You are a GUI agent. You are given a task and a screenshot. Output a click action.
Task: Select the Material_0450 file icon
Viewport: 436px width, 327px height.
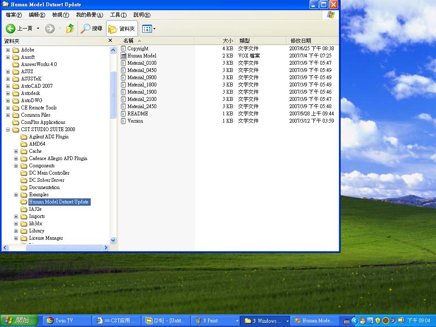(x=123, y=70)
